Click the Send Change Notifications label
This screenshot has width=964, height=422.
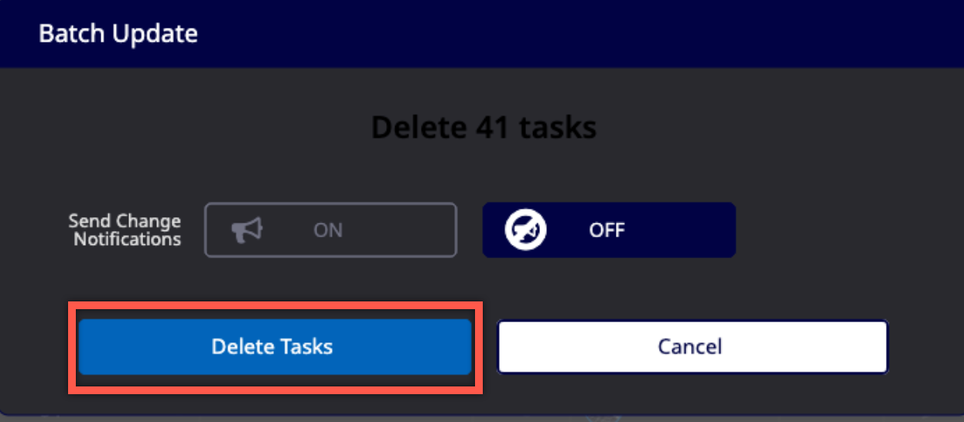pos(125,230)
